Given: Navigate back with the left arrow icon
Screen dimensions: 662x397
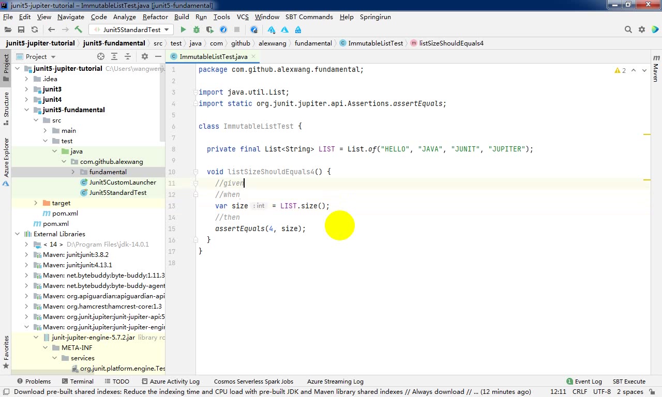Looking at the screenshot, I should pos(51,29).
